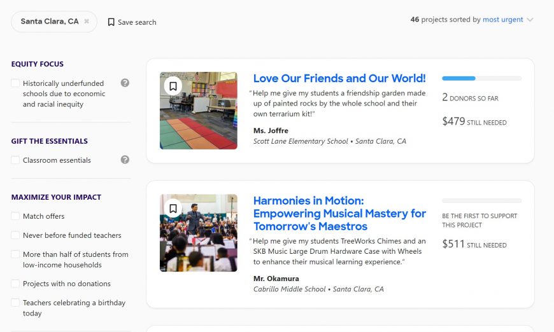Remove the Santa Clara, CA filter
Image resolution: width=554 pixels, height=332 pixels.
coord(87,21)
